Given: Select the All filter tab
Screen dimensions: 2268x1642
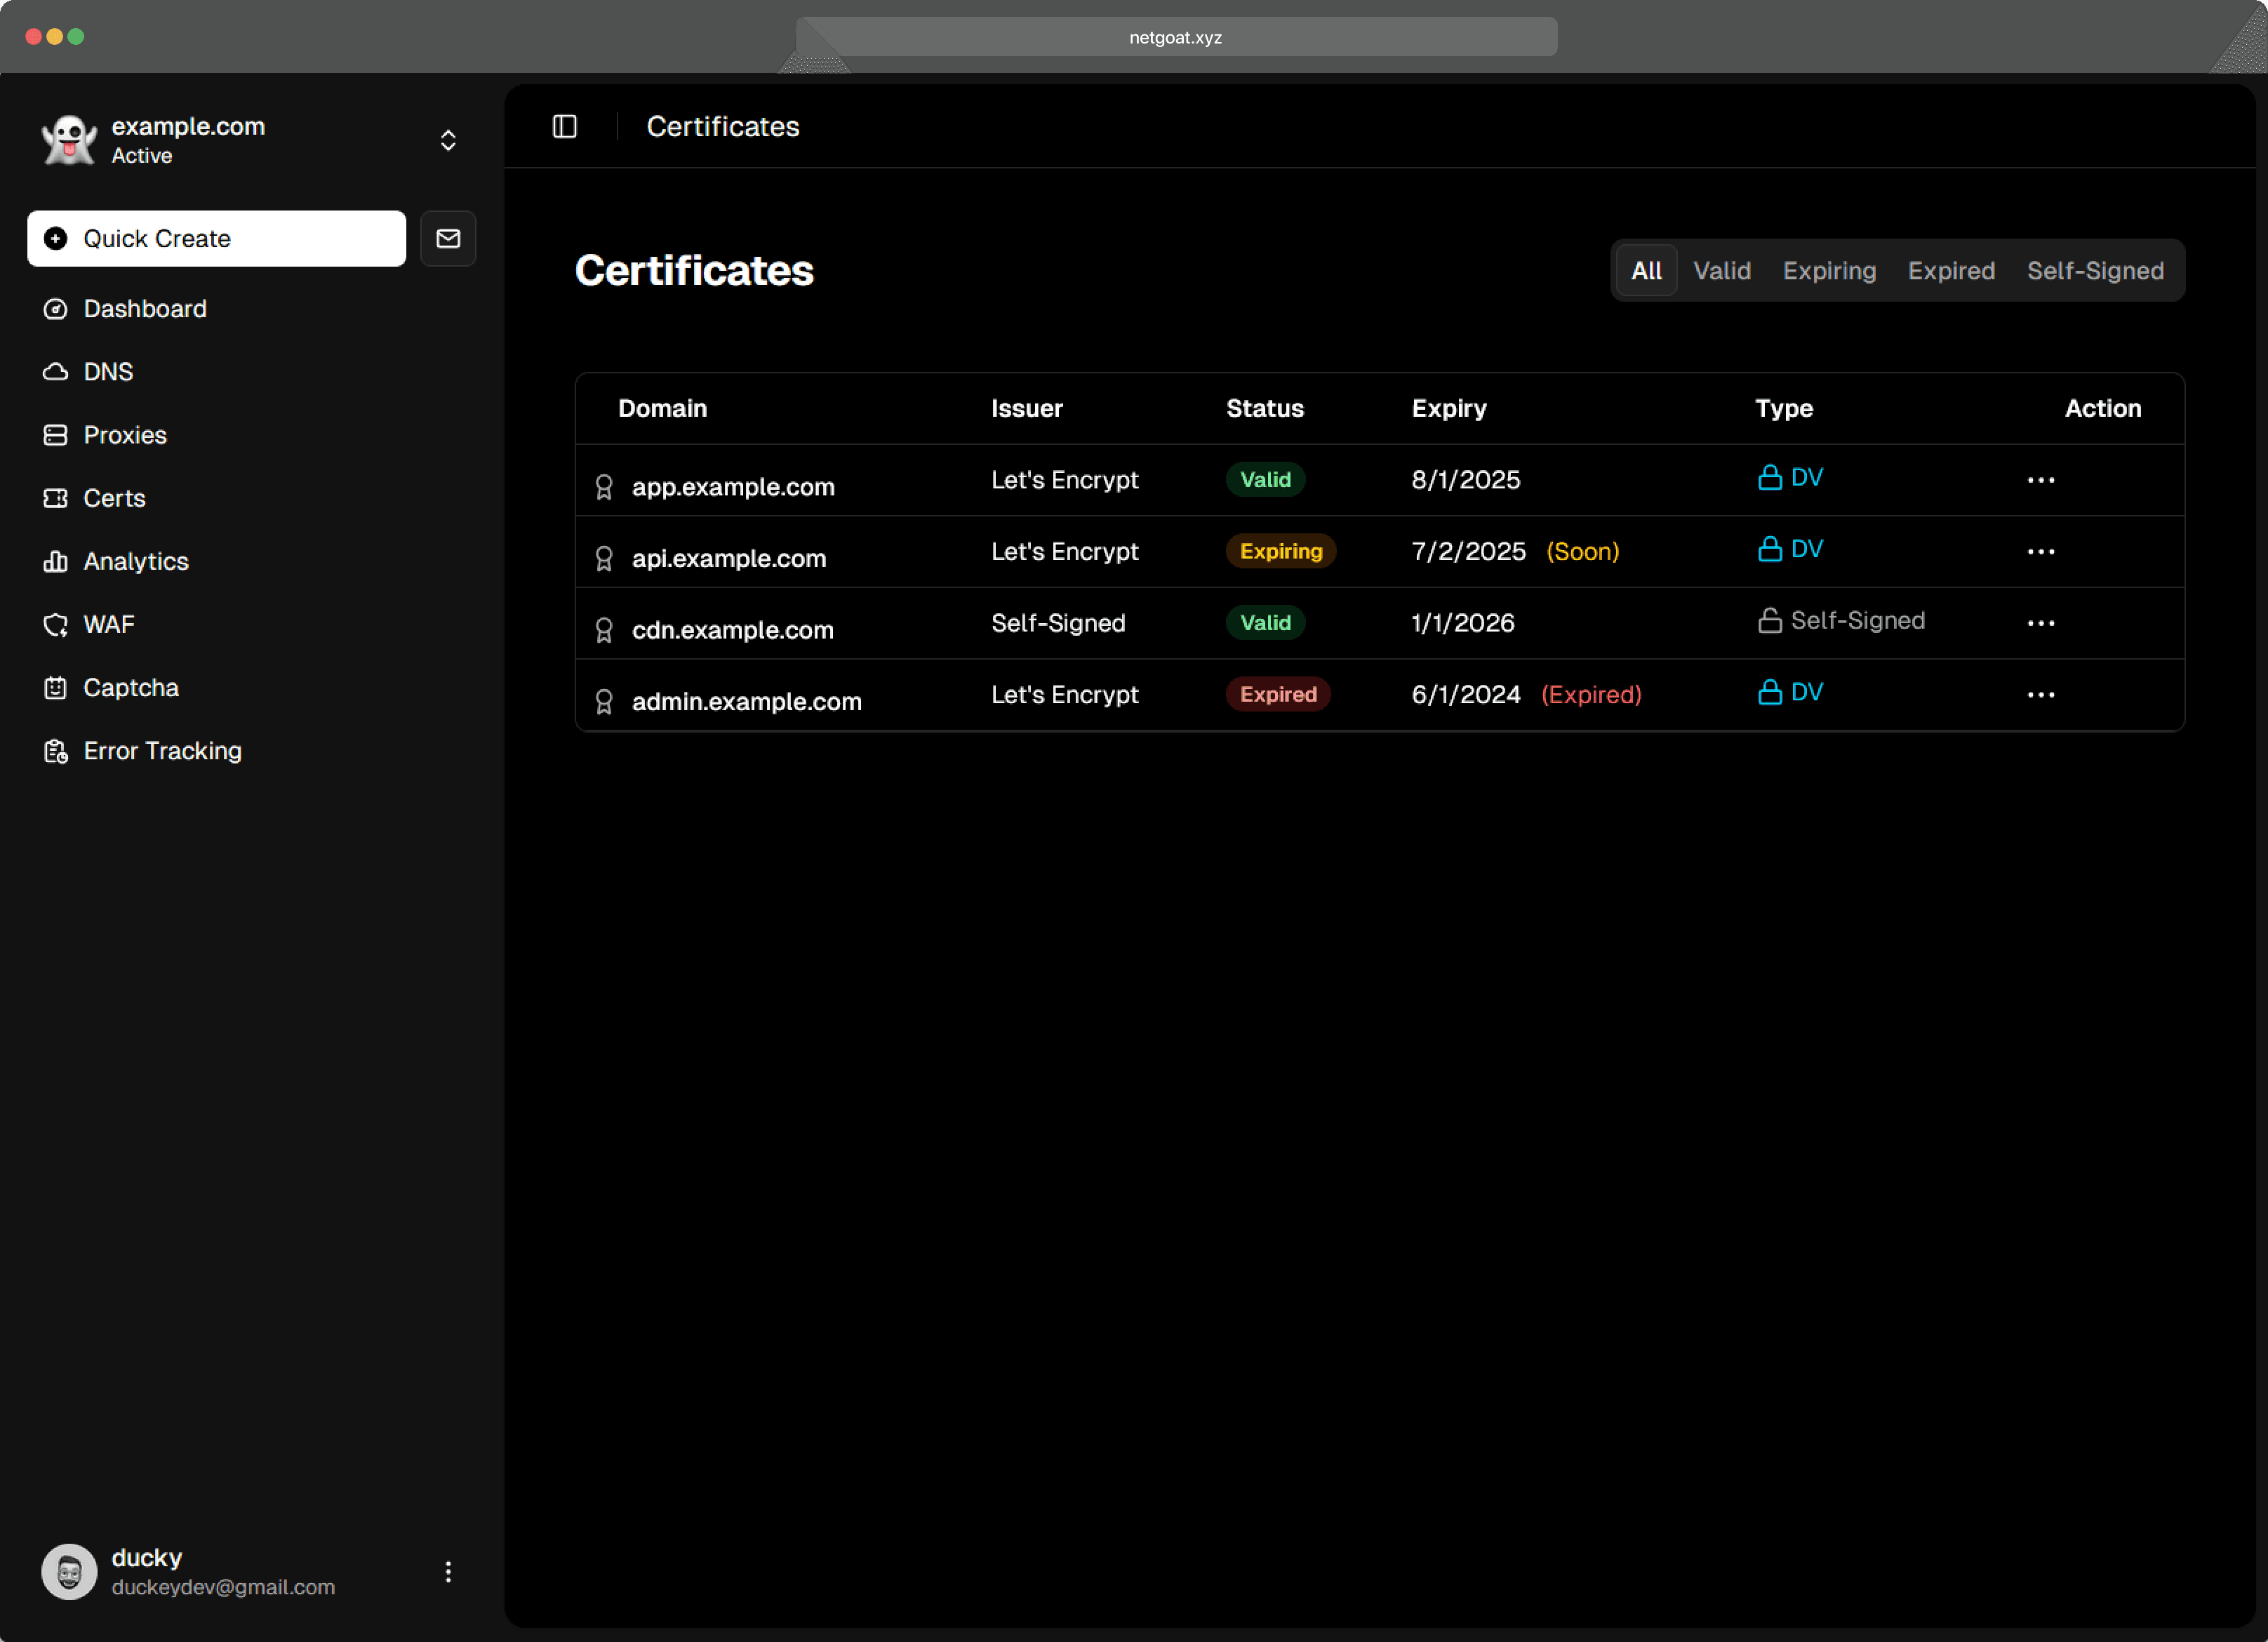Looking at the screenshot, I should pyautogui.click(x=1646, y=270).
